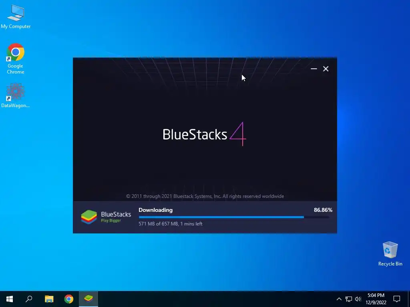Switch to BlueStacks taskbar button
This screenshot has height=307, width=410.
[88, 299]
